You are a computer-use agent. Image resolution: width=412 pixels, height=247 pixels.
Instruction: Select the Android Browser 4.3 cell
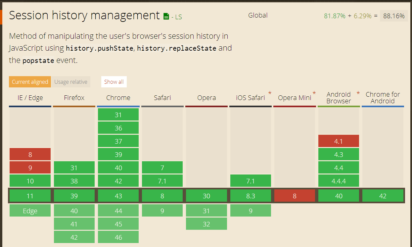tap(339, 154)
